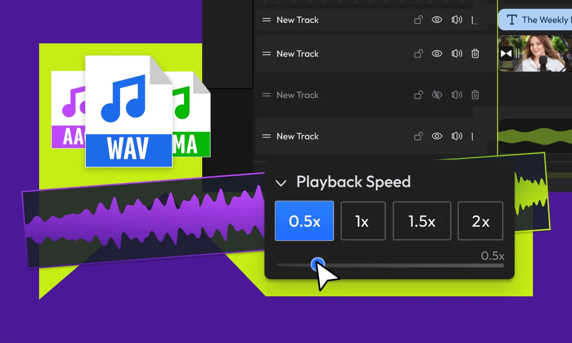Screen dimensions: 572x343
Task: Click the transition icon on the video clip
Action: click(507, 53)
